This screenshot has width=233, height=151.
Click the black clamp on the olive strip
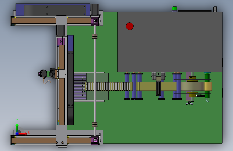tap(158, 88)
